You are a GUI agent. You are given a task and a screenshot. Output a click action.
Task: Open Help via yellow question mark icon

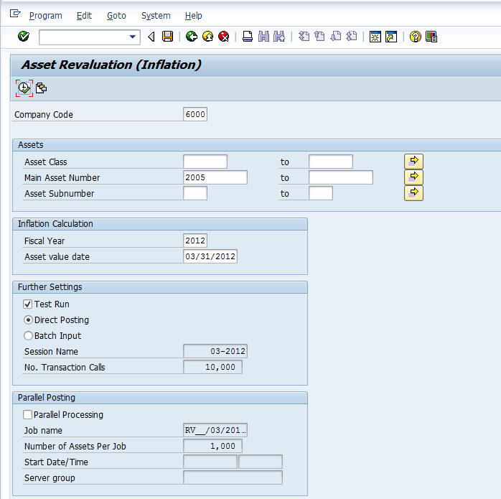(x=415, y=37)
